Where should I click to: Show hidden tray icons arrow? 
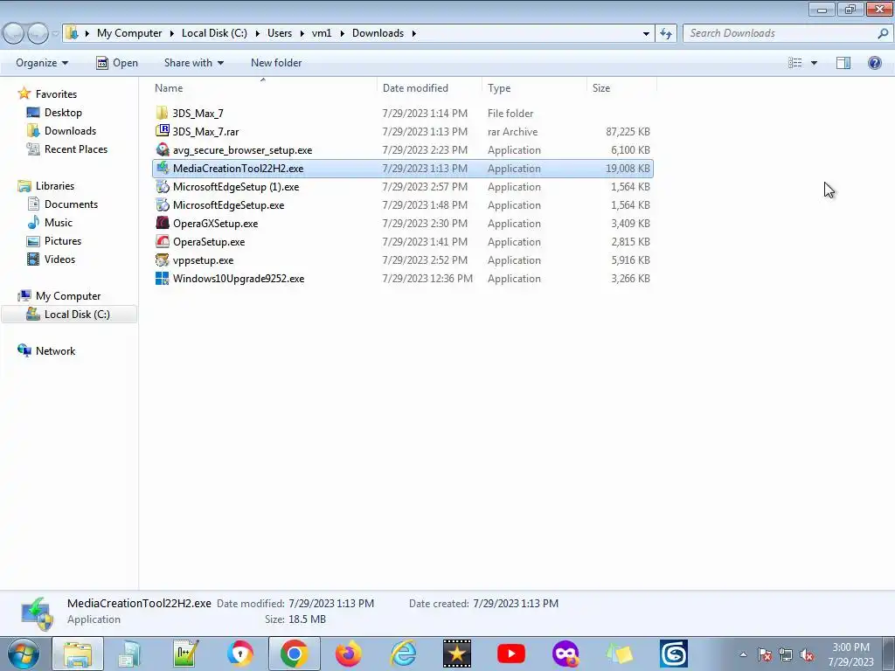pyautogui.click(x=743, y=655)
